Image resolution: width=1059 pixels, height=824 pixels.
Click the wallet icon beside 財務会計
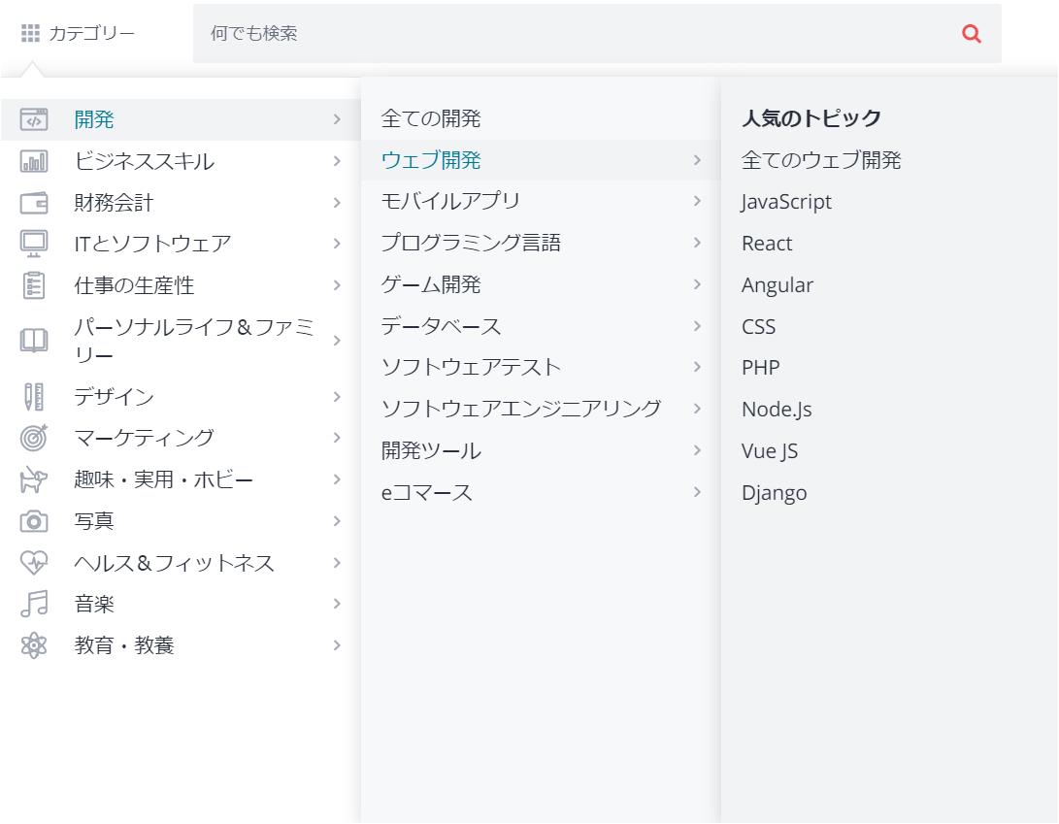[x=34, y=203]
